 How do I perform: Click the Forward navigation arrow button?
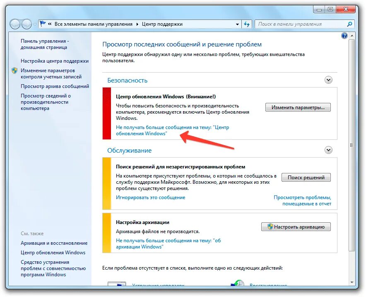(26, 24)
